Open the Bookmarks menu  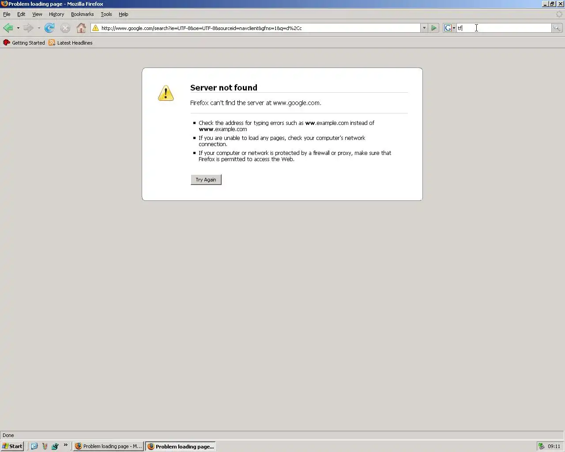pyautogui.click(x=82, y=14)
